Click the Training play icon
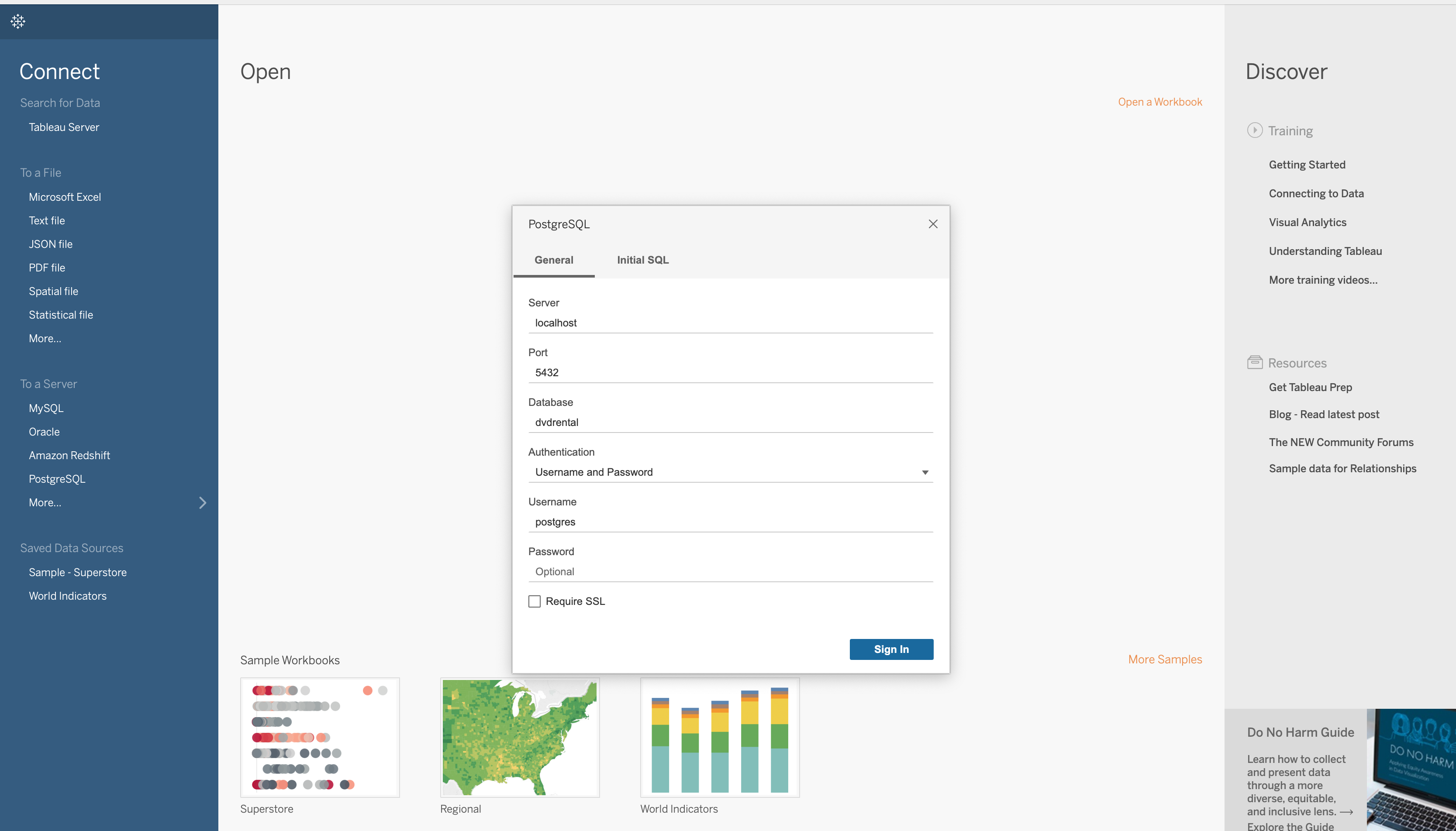This screenshot has height=831, width=1456. point(1255,130)
